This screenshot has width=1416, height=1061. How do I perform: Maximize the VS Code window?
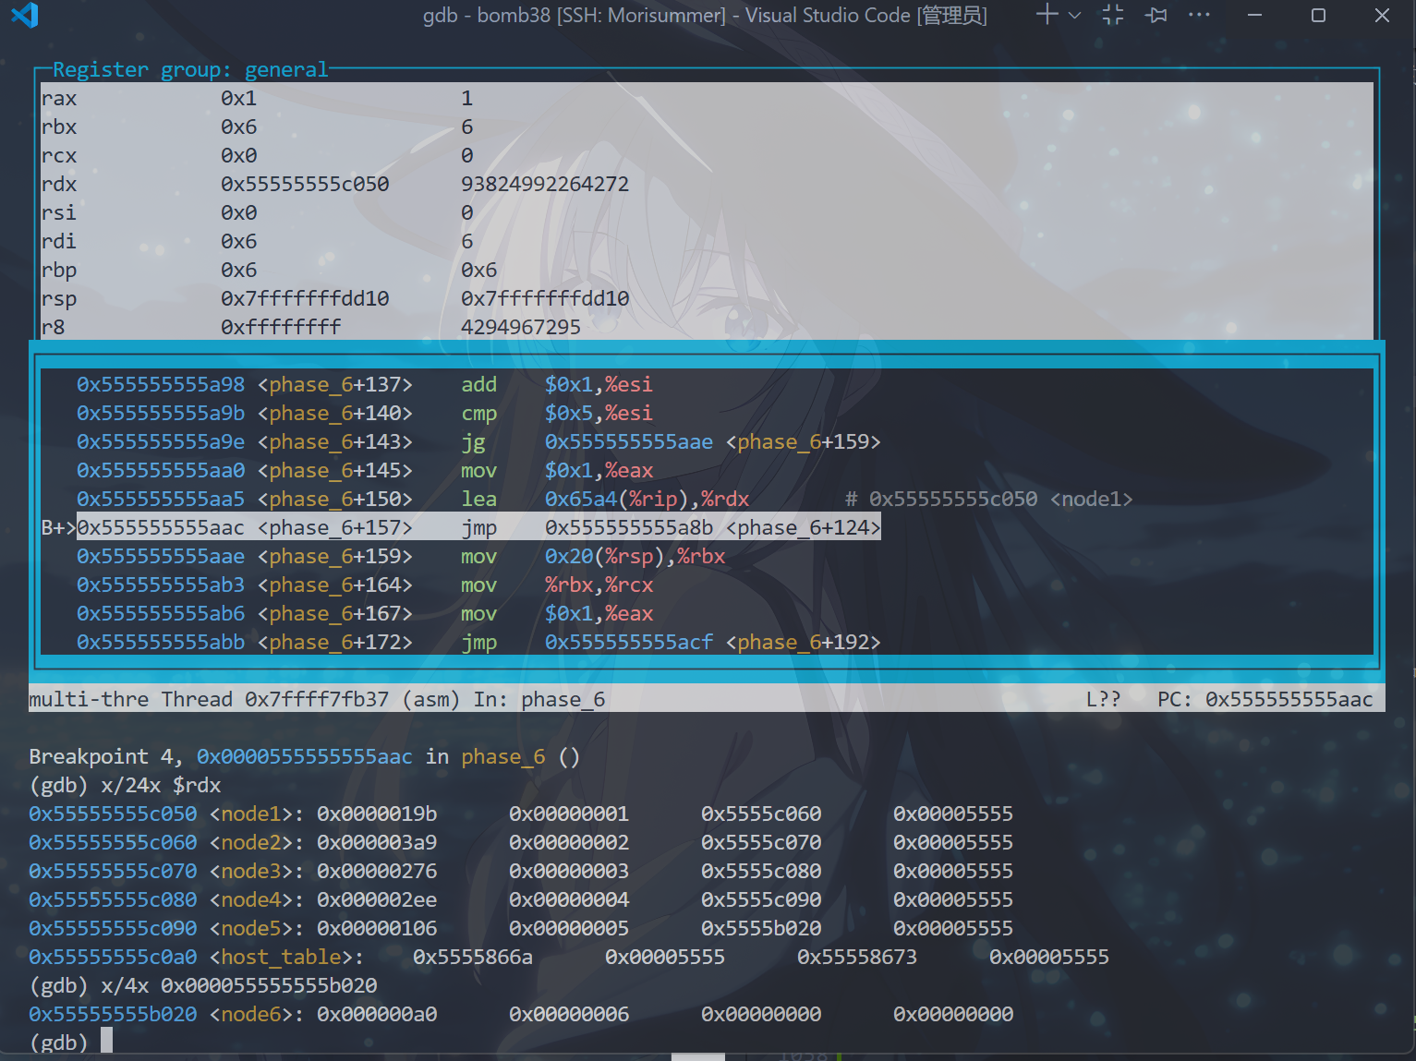point(1318,16)
